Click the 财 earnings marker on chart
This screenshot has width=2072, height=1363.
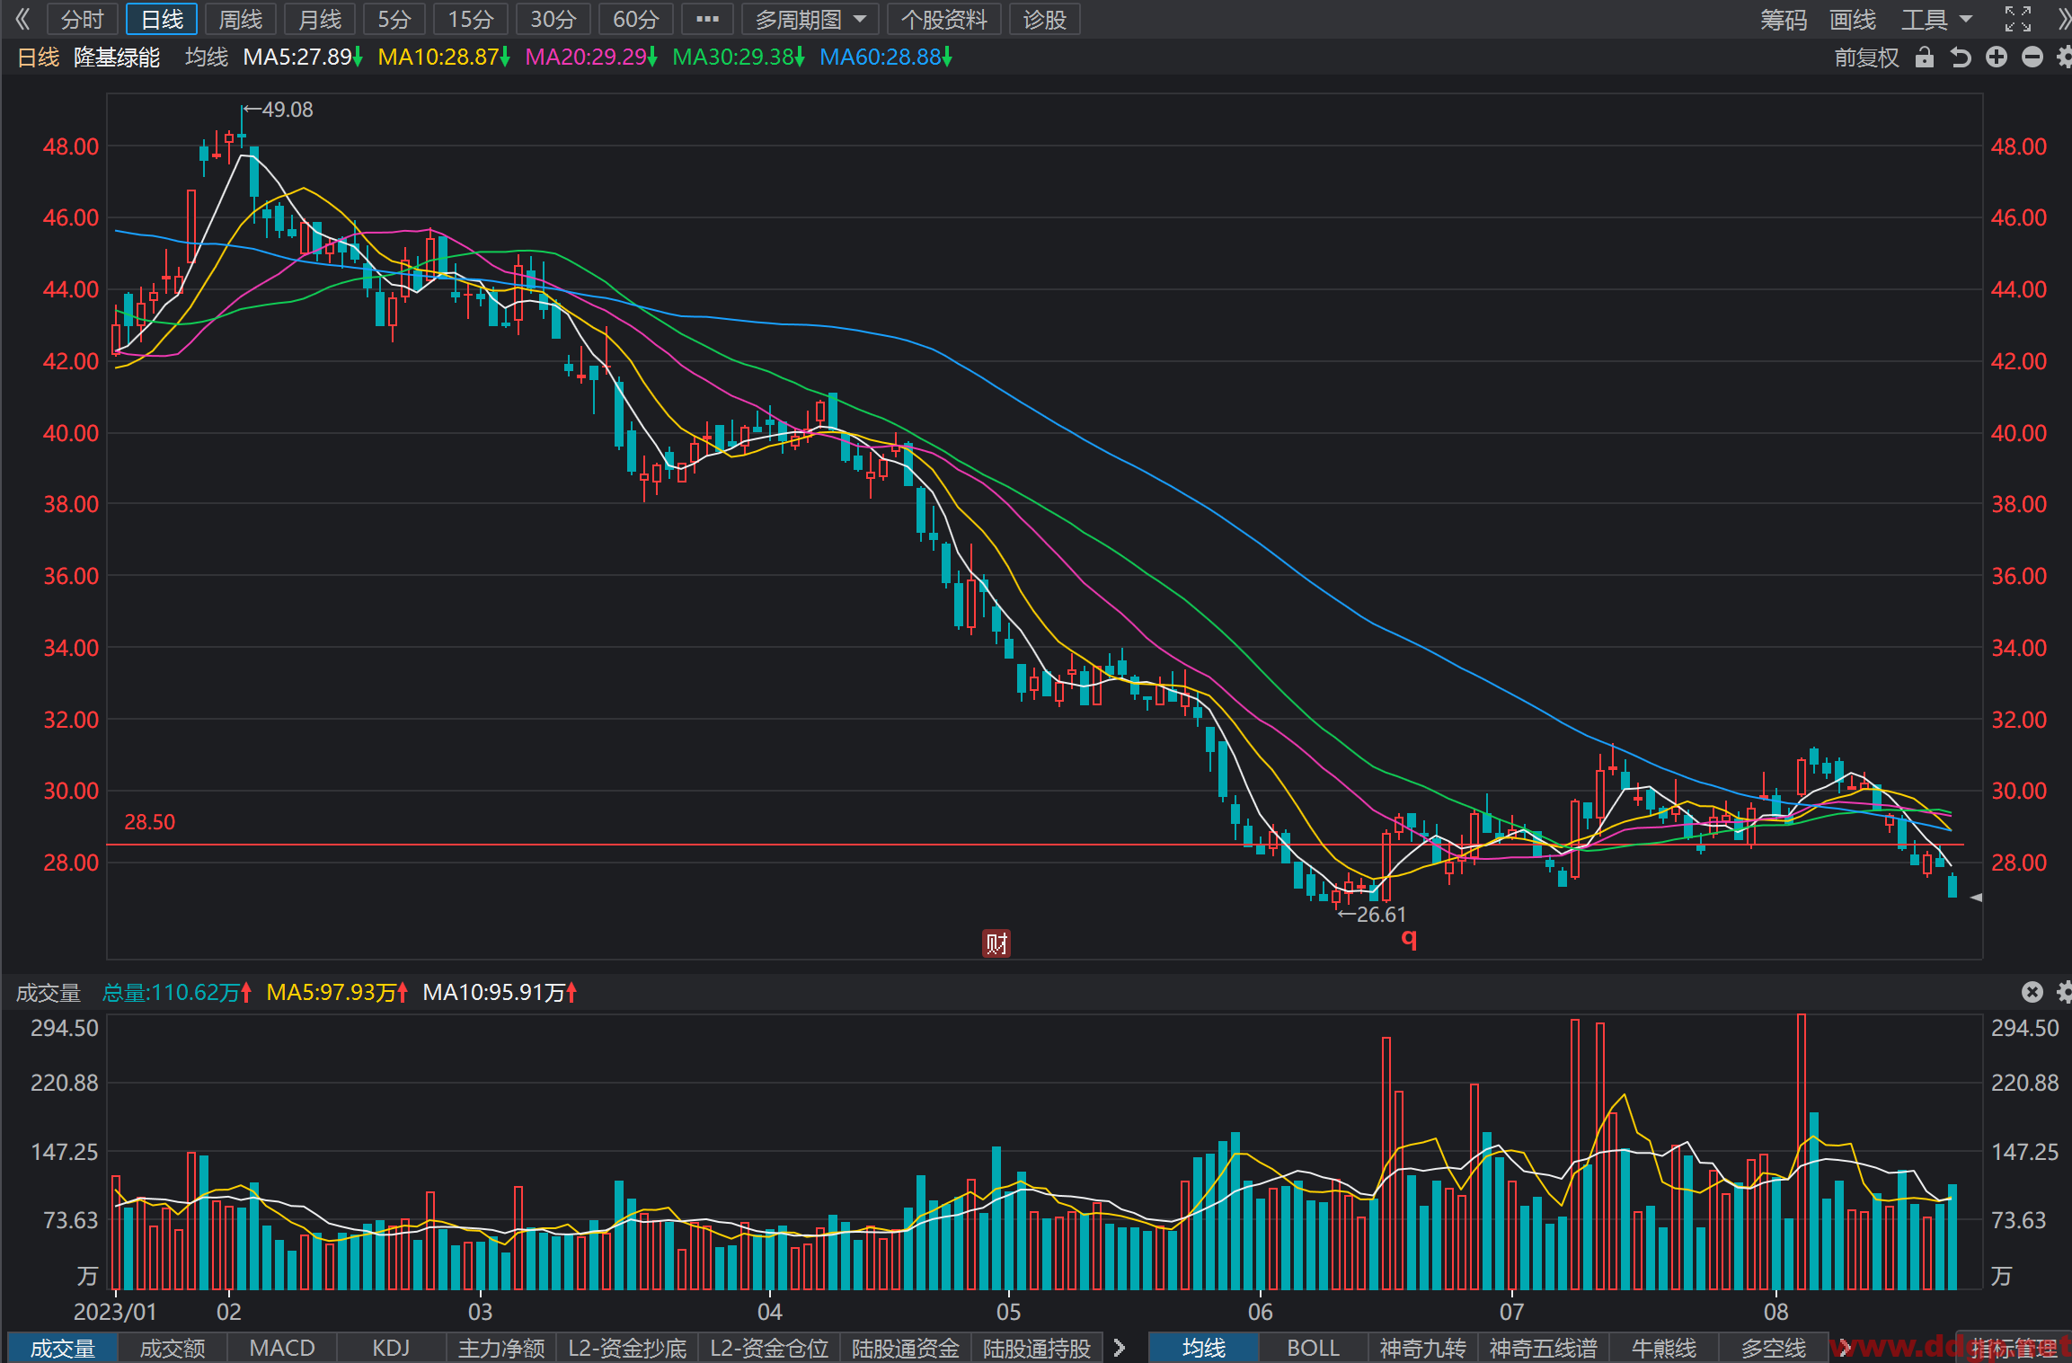click(x=996, y=943)
